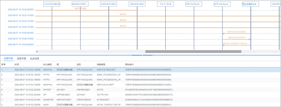Click the horizontal scrollbar thumb in the sequence diagram
Image resolution: width=281 pixels, height=107 pixels.
coord(193,52)
